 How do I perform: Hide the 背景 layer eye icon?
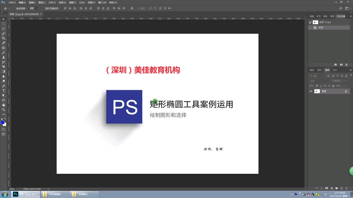click(x=311, y=91)
